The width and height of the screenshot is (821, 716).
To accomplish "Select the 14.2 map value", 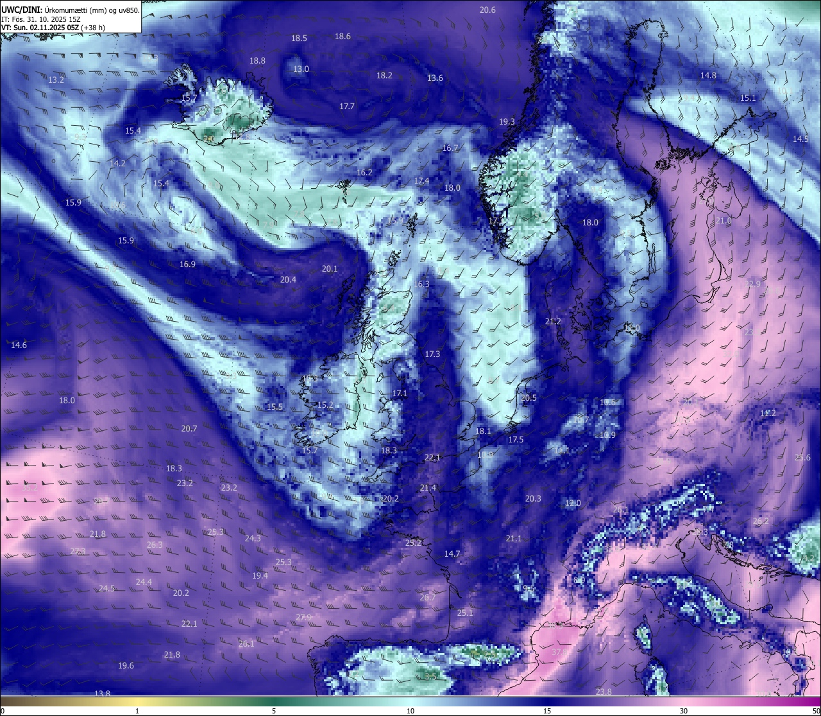I will [117, 163].
